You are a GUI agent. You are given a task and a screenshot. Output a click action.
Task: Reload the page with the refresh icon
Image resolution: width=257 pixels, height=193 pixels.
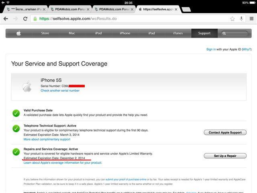(x=25, y=19)
